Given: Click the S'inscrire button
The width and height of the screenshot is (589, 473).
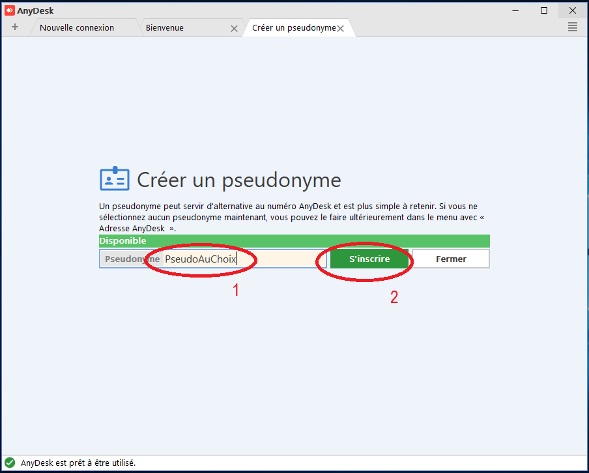Looking at the screenshot, I should [369, 259].
